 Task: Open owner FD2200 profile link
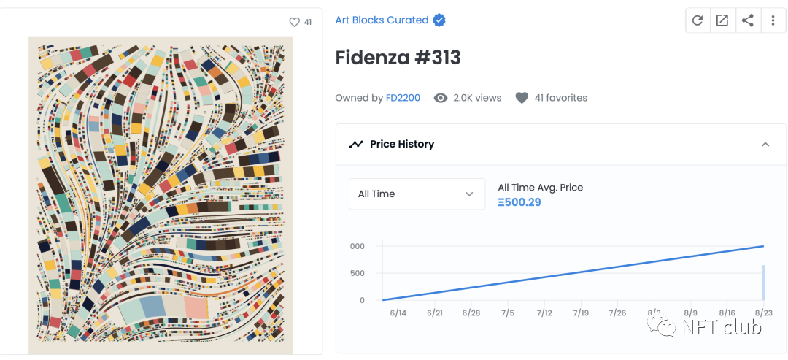point(403,98)
